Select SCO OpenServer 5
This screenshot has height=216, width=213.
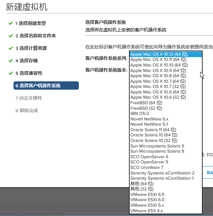coord(166,162)
